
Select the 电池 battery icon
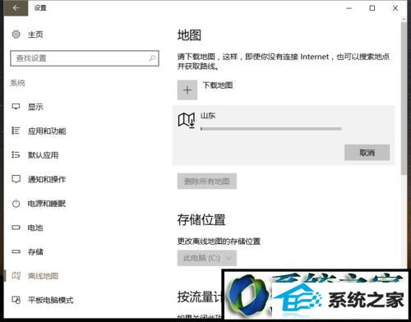(16, 228)
